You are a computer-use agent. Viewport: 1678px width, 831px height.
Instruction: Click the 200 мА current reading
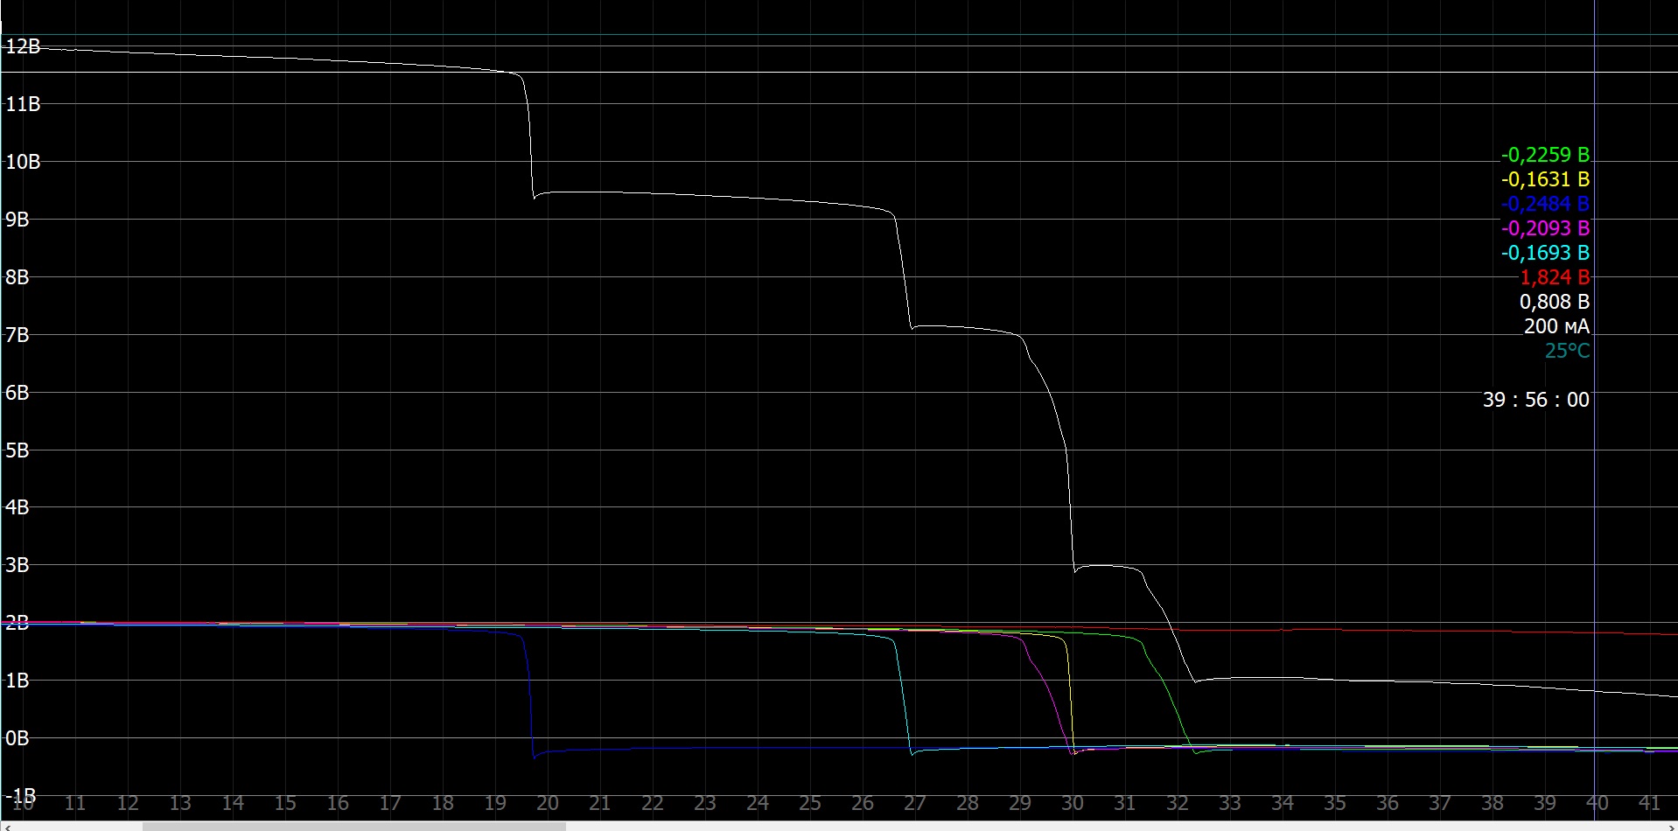1556,326
